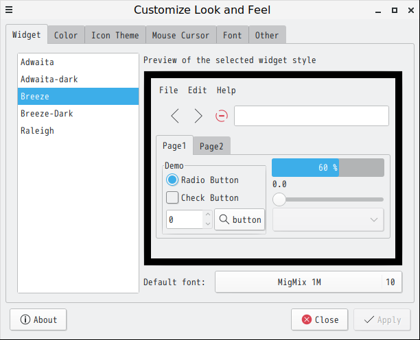
Task: Select the Adwaita-dark widget theme
Action: (x=78, y=80)
